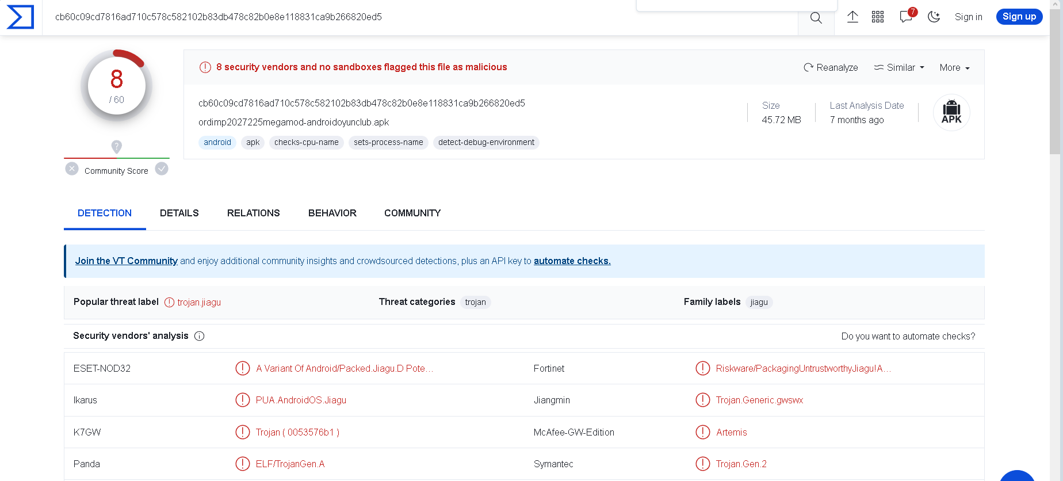The width and height of the screenshot is (1063, 481).
Task: Click the Trojan.Gen.2 result text
Action: tap(741, 464)
